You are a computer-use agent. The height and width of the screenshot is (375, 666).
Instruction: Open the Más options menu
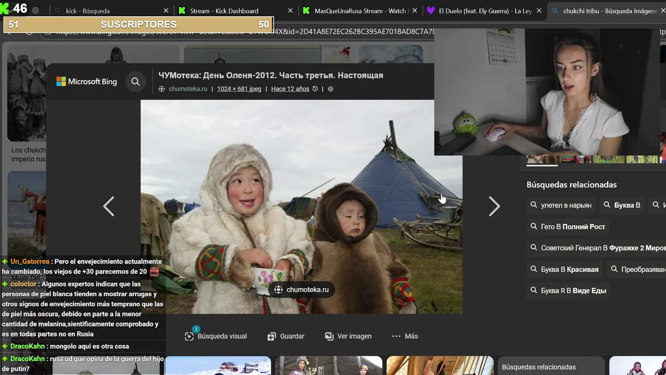click(x=405, y=336)
